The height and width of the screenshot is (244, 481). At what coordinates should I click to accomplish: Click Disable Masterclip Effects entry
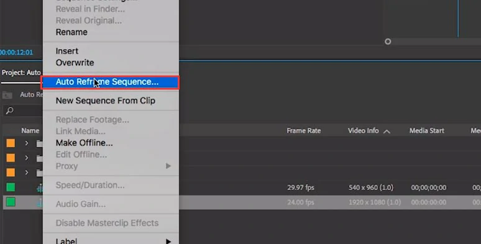tap(107, 223)
